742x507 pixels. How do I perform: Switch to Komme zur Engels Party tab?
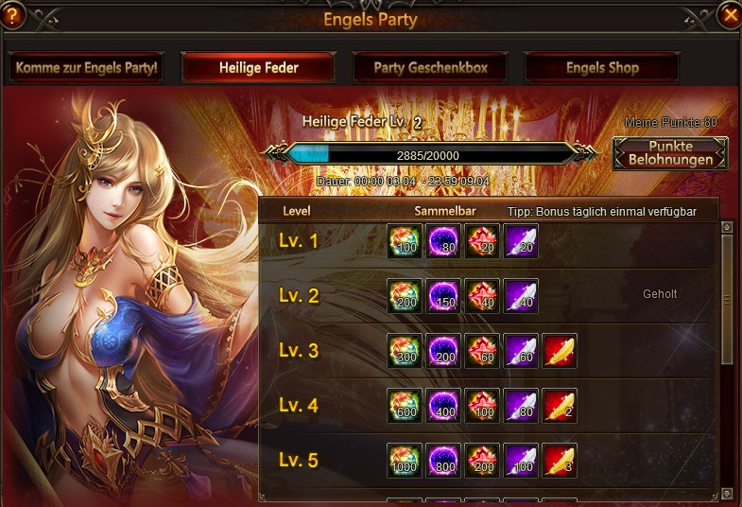pos(86,68)
